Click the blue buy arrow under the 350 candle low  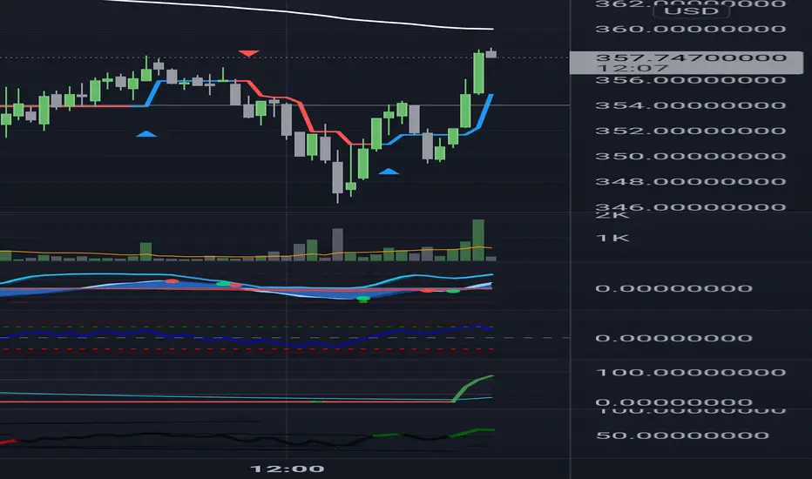[x=389, y=172]
